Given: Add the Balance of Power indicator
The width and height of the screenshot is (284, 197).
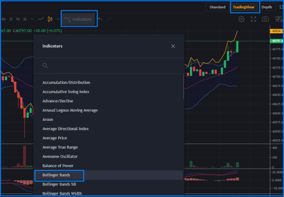Looking at the screenshot, I should pos(109,166).
